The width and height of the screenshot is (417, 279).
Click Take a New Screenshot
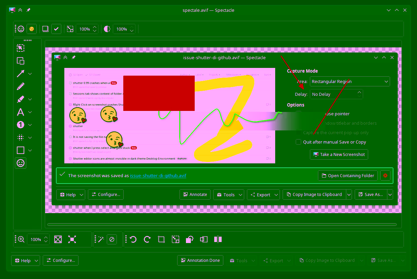coord(339,154)
